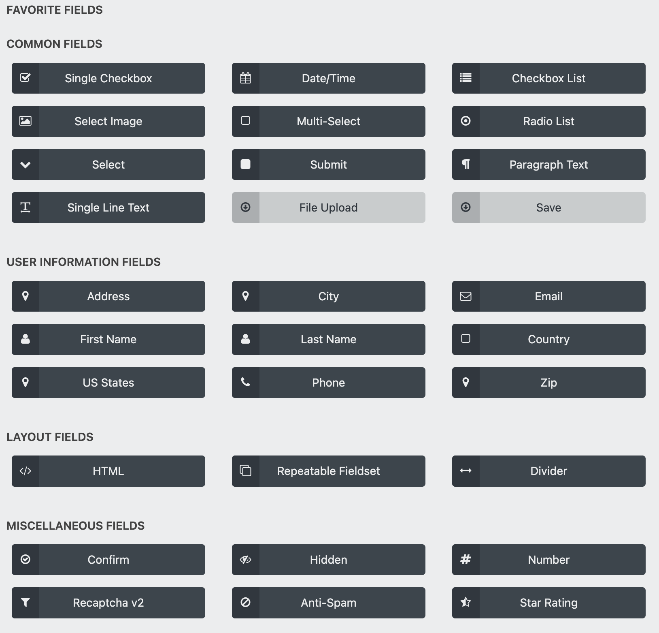Click the code icon on the HTML field

click(26, 471)
